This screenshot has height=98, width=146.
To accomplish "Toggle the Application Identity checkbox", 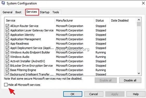I will (x=7, y=35).
